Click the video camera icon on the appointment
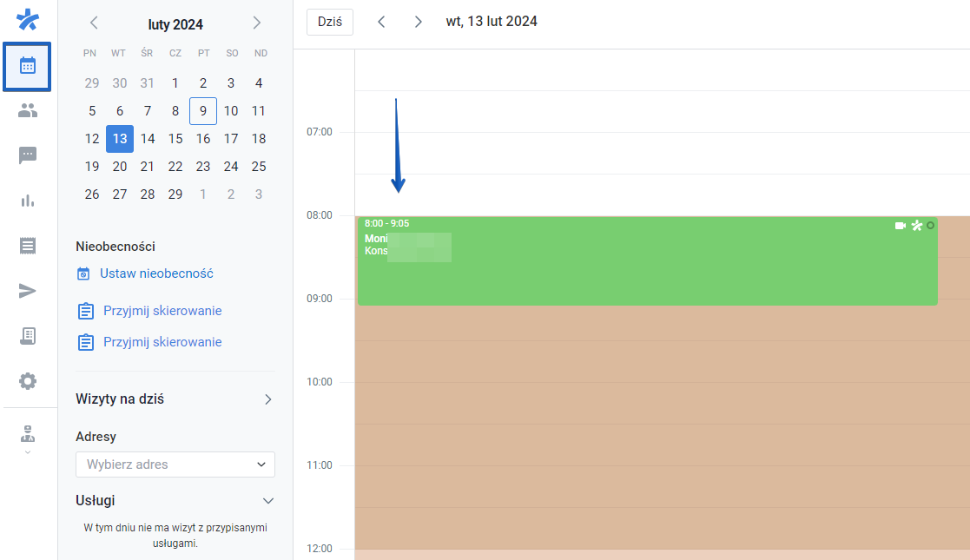The image size is (970, 560). pos(900,225)
